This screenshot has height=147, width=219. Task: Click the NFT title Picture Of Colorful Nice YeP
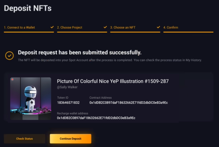coord(113,81)
